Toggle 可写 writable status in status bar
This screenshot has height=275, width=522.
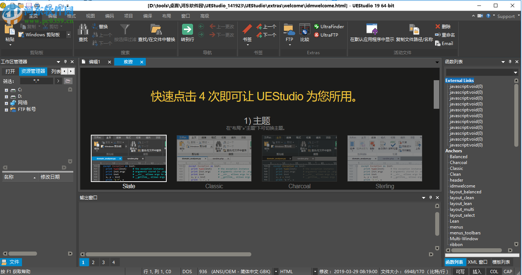(x=460, y=271)
